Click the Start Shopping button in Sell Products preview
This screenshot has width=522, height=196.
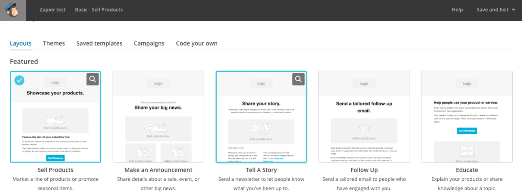tap(55, 158)
